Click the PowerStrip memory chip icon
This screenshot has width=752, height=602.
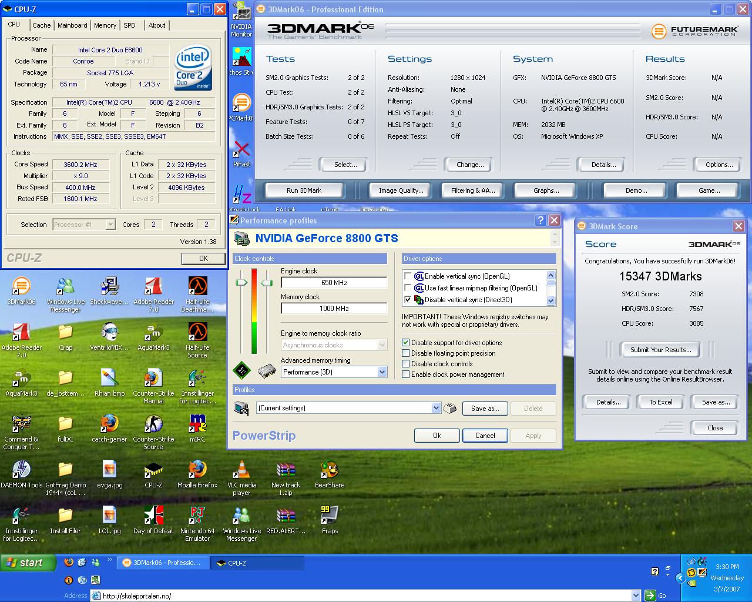click(267, 371)
